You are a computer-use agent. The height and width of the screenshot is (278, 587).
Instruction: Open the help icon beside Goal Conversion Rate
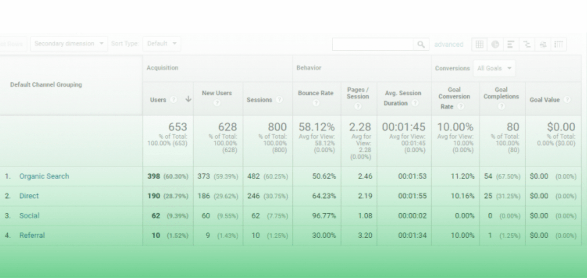tap(461, 106)
